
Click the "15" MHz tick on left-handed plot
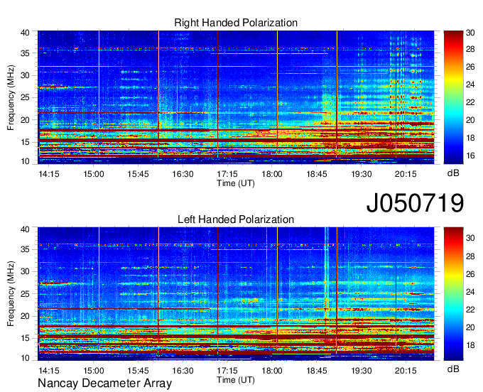pos(26,339)
